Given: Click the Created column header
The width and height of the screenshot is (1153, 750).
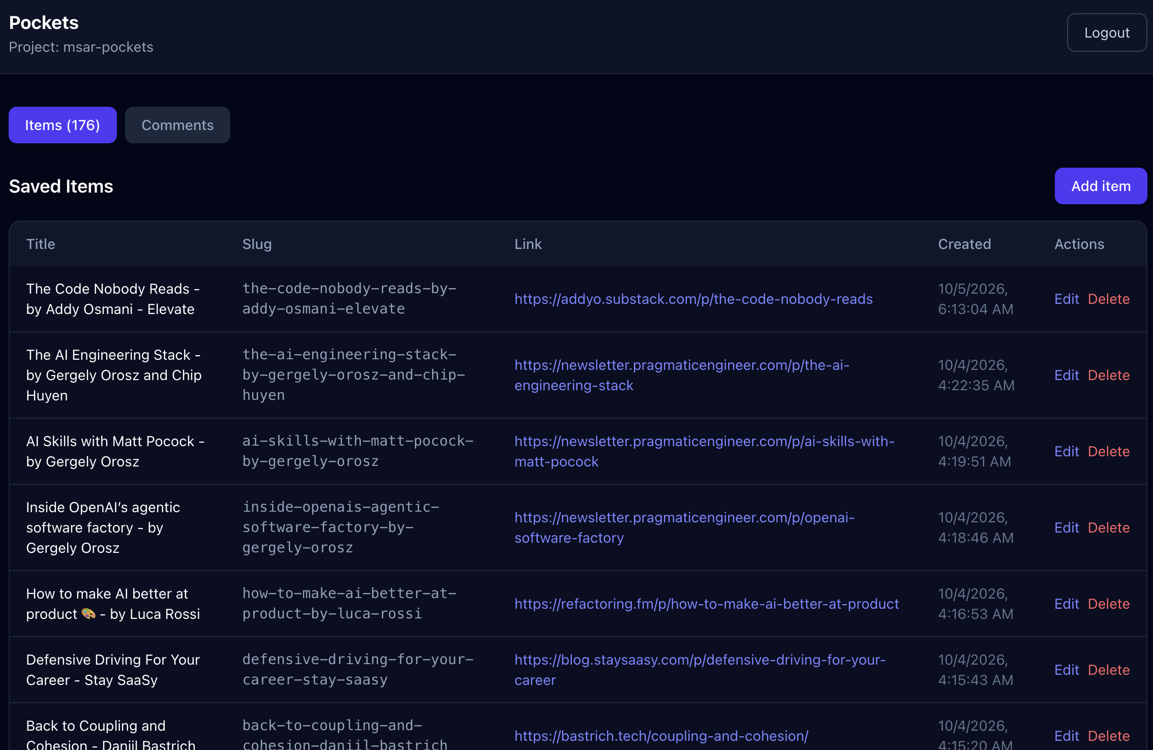Looking at the screenshot, I should point(964,244).
